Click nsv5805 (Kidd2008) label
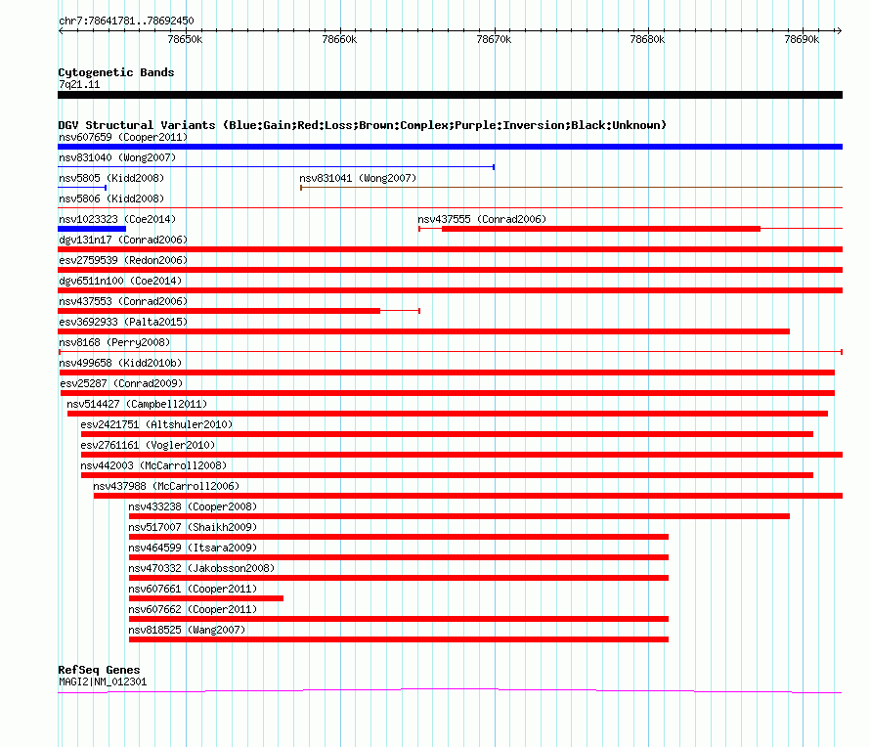870x747 pixels. pos(111,178)
